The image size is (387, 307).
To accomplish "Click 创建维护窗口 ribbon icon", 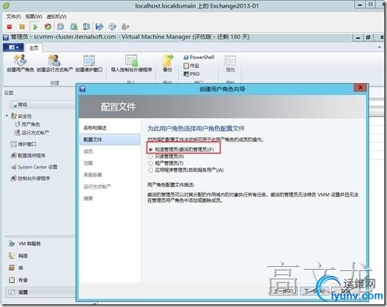I will coord(89,63).
